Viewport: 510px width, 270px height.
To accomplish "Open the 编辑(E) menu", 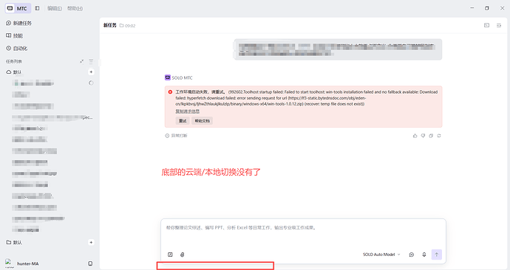I will [x=54, y=8].
